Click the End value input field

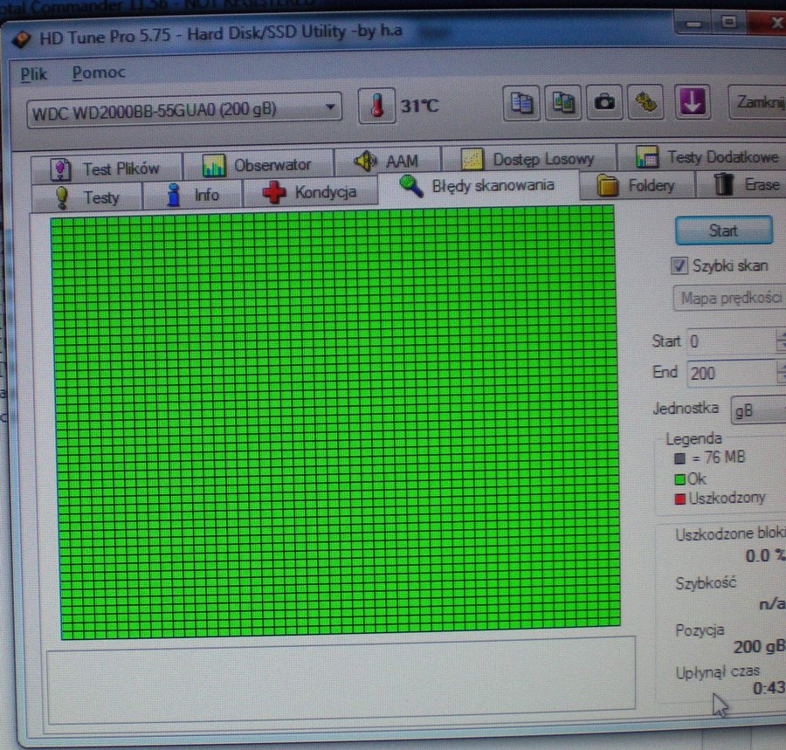[x=729, y=373]
